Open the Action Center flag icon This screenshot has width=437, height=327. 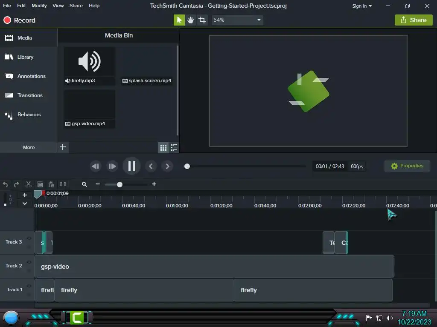[x=369, y=318]
